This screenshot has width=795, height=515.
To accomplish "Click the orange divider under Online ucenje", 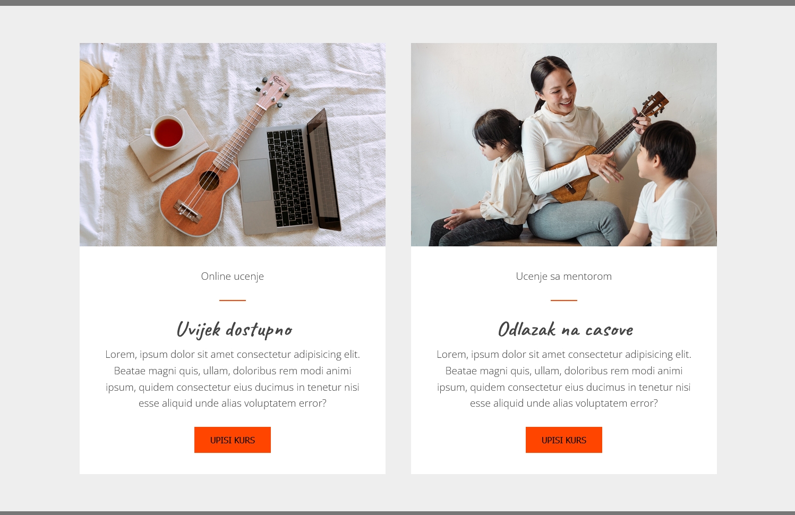I will pyautogui.click(x=233, y=300).
